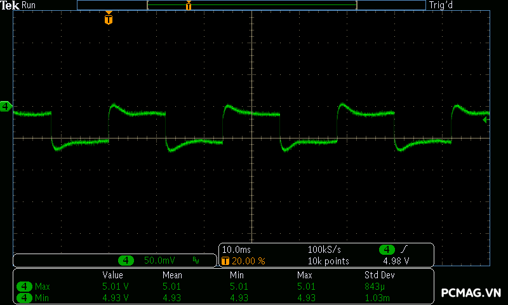Click the channel 4 ground reference marker
This screenshot has height=305, width=508.
point(6,106)
